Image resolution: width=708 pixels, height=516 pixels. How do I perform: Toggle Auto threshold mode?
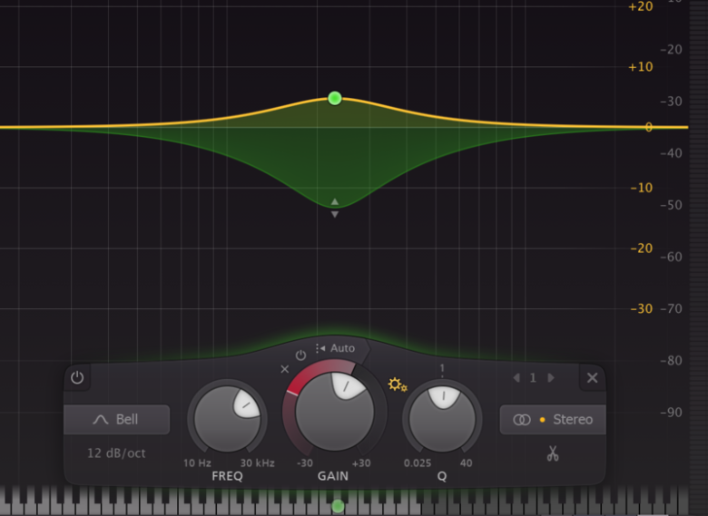(x=336, y=348)
